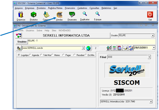Click the Filial 000 field
159x110 pixels.
click(x=127, y=57)
